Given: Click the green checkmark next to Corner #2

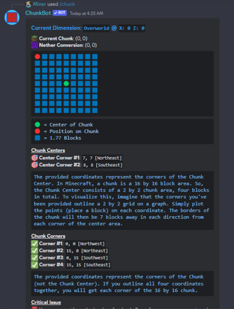Looking at the screenshot, I should (x=34, y=251).
